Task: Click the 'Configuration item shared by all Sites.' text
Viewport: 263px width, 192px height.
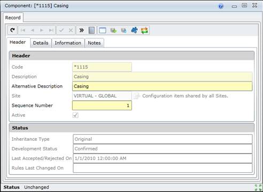Action: (185, 96)
